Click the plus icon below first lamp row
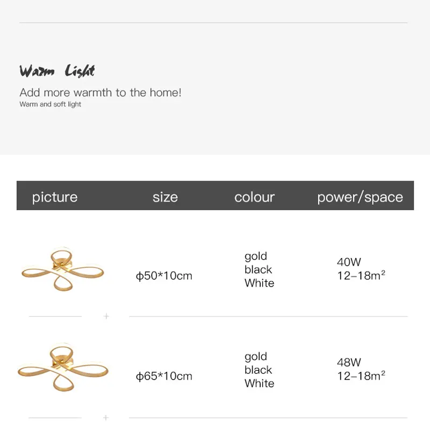The width and height of the screenshot is (430, 430). click(106, 317)
